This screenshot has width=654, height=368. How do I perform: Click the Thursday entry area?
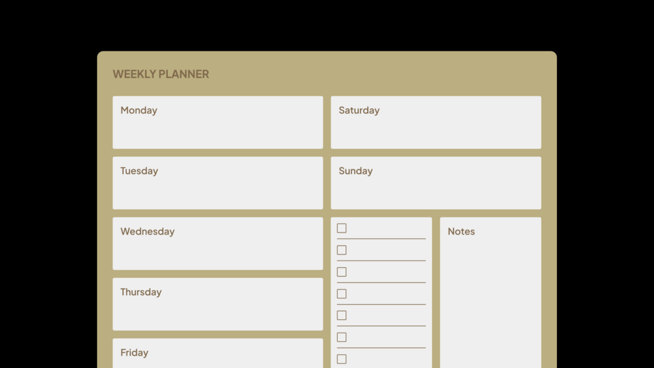click(217, 312)
